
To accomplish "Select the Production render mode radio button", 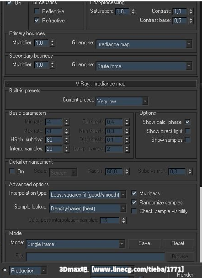I will coord(5,270).
